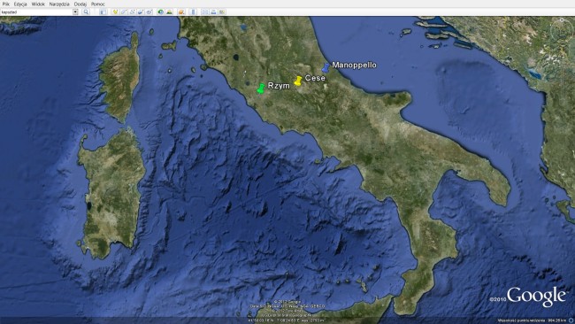
Task: Click the print icon in toolbar
Action: pos(213,12)
